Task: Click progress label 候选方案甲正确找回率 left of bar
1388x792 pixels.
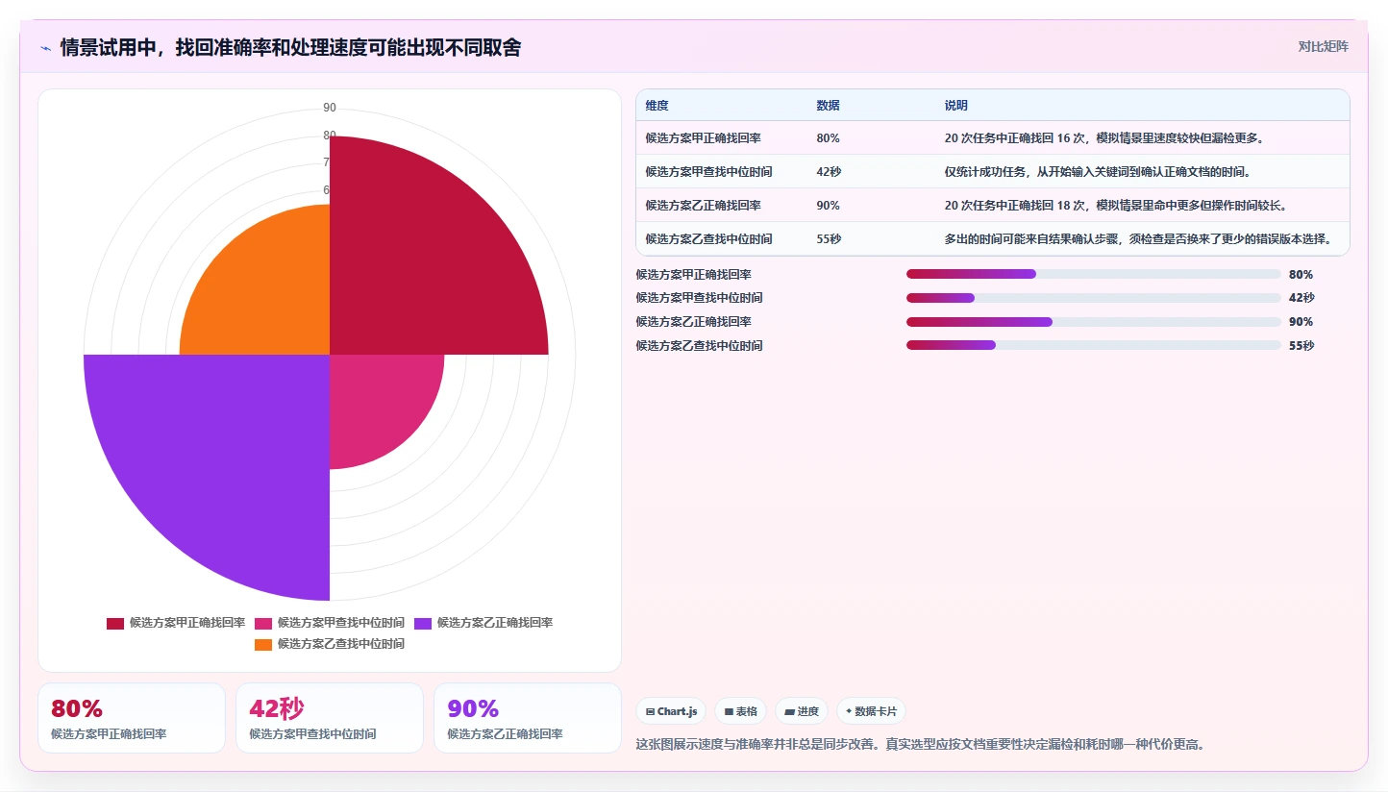Action: (694, 275)
